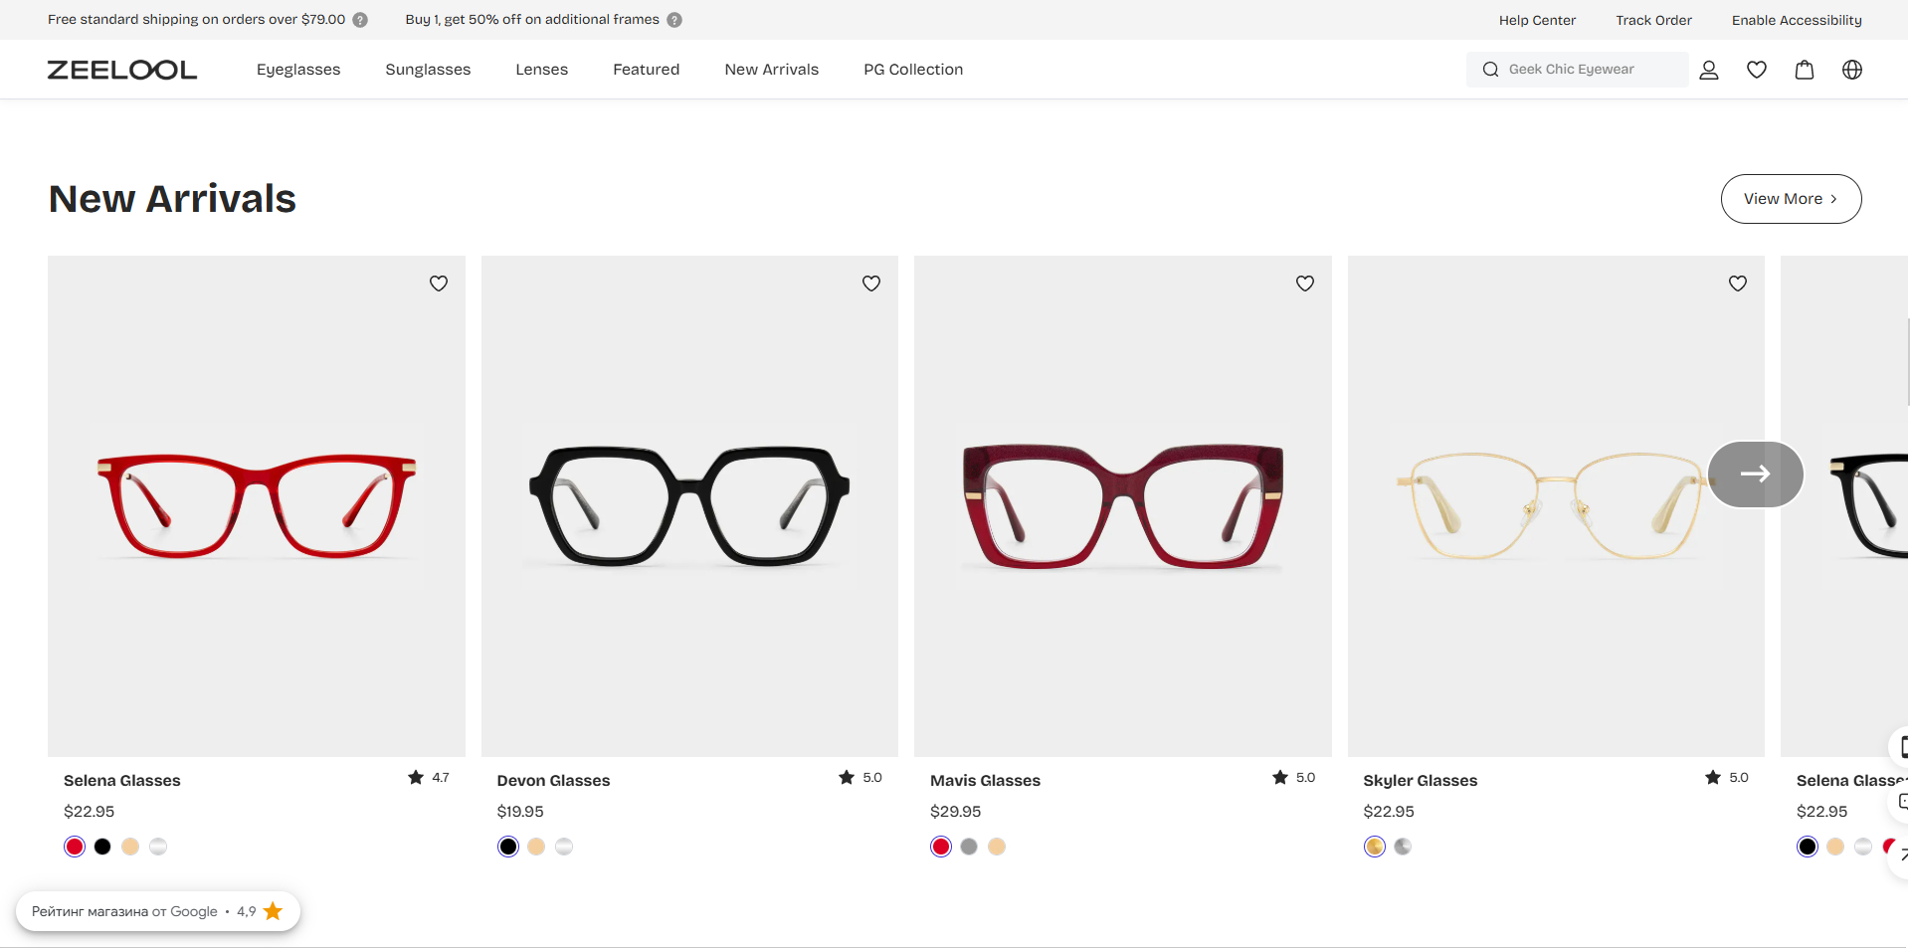Expand the Eyeglasses navigation menu
The image size is (1910, 948).
coord(298,70)
